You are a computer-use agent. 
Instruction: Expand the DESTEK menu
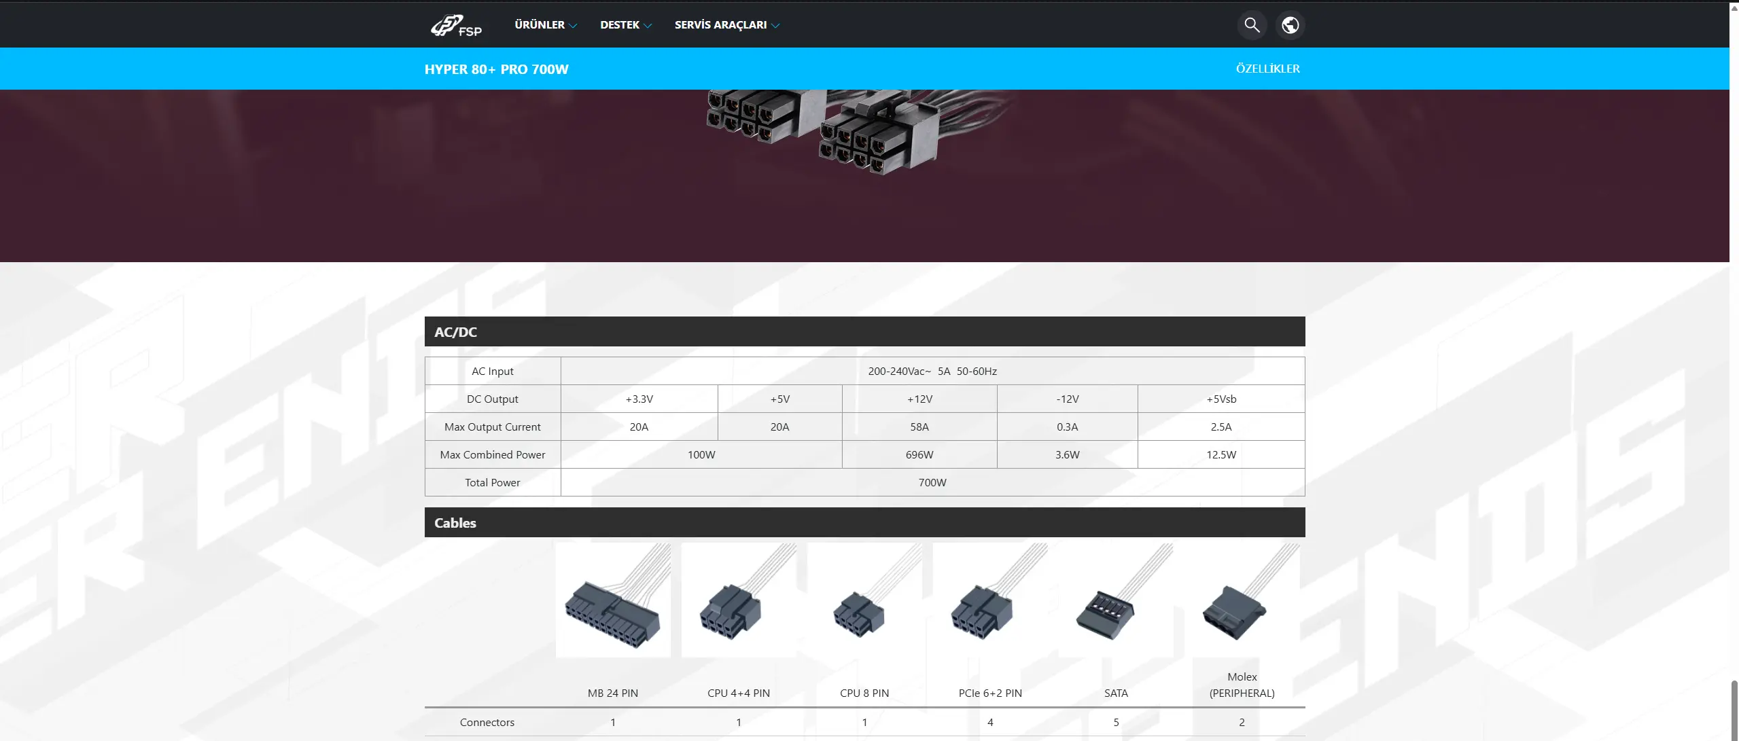point(626,25)
